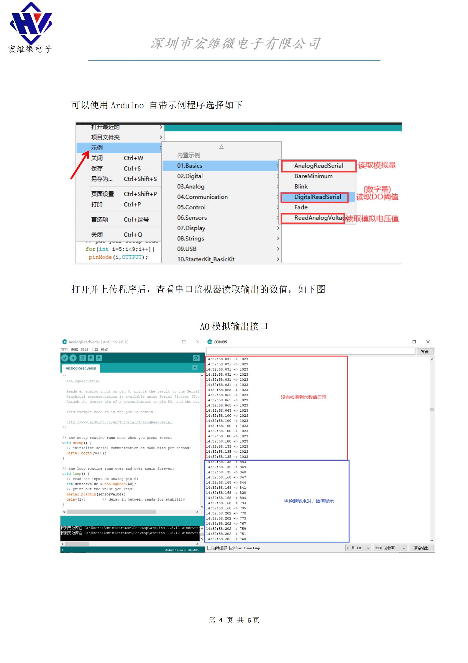468x663 pixels.
Task: Click the Serial.begin(9600); code line
Action: tap(86, 453)
